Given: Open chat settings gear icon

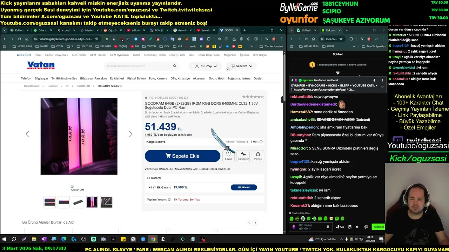Looking at the screenshot, I should 357,227.
